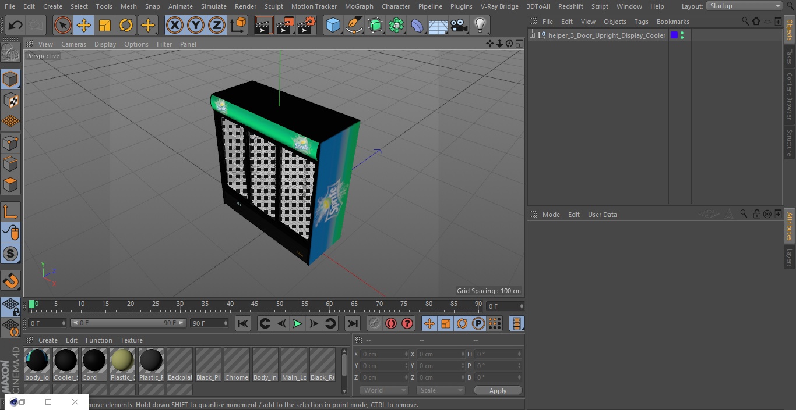Toggle Parameter (P) keyframe recording button

(x=478, y=323)
